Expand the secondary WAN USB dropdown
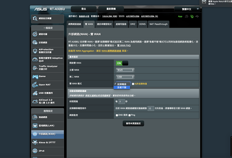Image resolution: width=232 pixels, height=158 pixels. pos(125,77)
